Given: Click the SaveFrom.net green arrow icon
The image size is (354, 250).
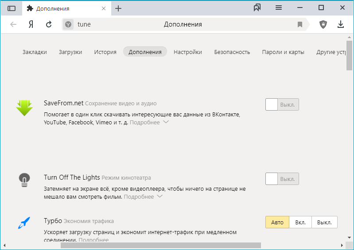Looking at the screenshot, I should coord(24,108).
